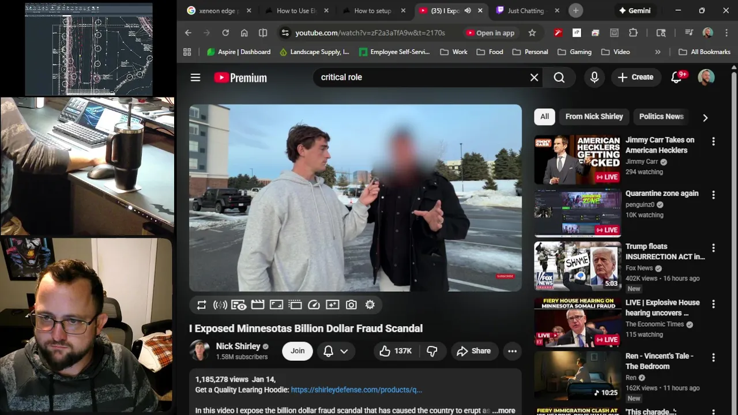Click the Share button
The image size is (738, 415).
473,351
